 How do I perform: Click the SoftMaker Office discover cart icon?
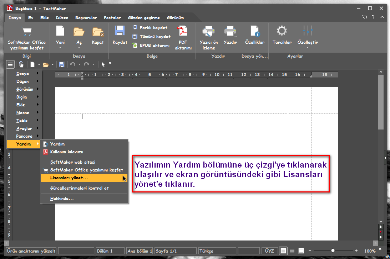pos(27,32)
